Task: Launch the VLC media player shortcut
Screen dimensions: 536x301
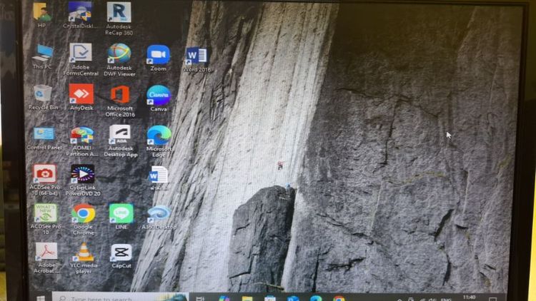Action: pyautogui.click(x=84, y=258)
